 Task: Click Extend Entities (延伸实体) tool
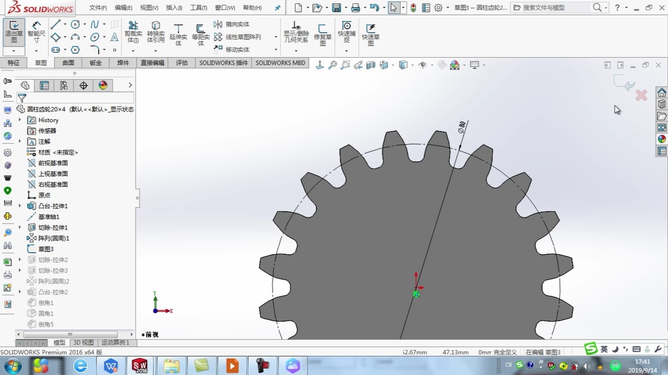tap(178, 34)
